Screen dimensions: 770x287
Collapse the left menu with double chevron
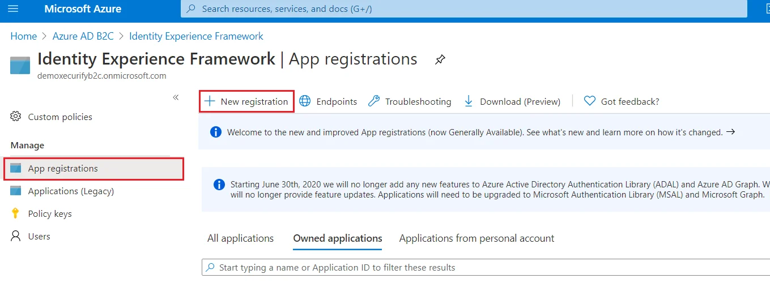(x=176, y=97)
